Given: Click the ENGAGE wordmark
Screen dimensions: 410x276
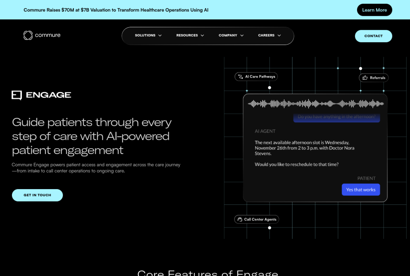Looking at the screenshot, I should [48, 95].
